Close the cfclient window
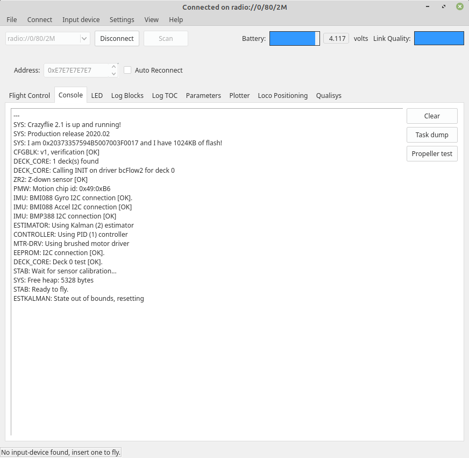Screen dimensions: 469x458 pos(459,6)
